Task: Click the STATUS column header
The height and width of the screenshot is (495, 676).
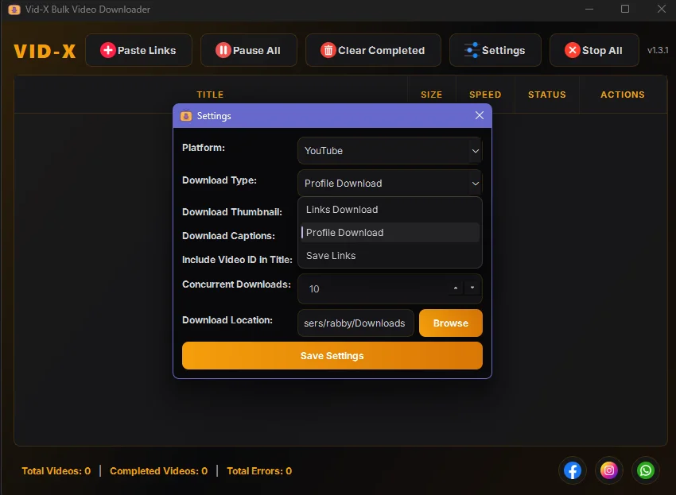Action: (x=547, y=95)
